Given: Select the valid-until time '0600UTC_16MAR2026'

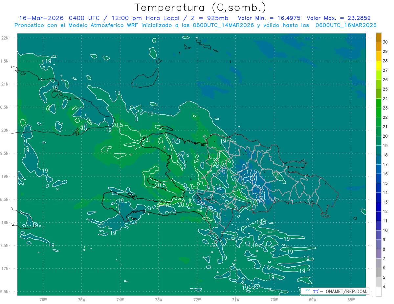Looking at the screenshot, I should click(346, 25).
